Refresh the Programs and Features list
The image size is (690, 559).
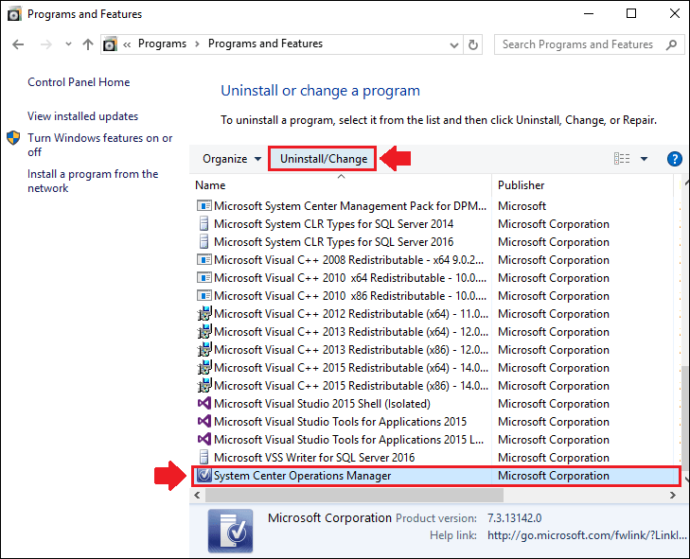click(473, 44)
